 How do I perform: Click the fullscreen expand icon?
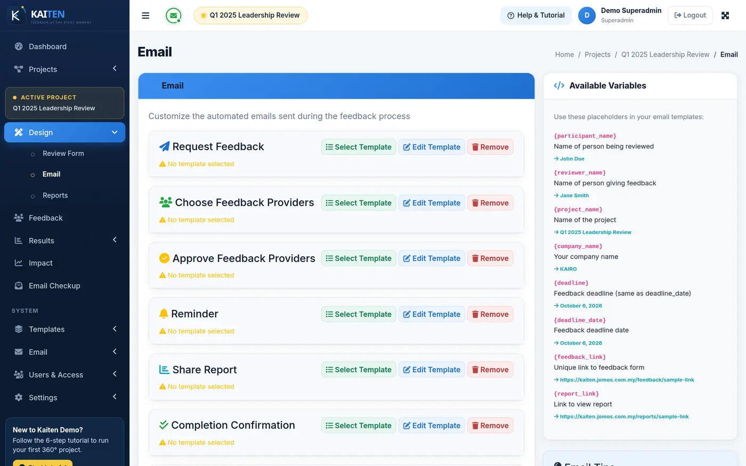[x=725, y=15]
